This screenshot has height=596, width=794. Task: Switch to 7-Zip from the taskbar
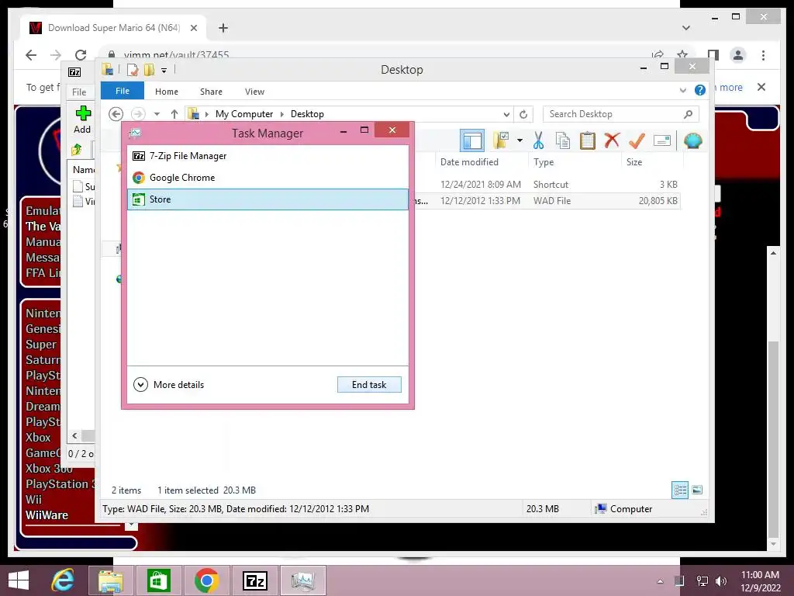254,580
